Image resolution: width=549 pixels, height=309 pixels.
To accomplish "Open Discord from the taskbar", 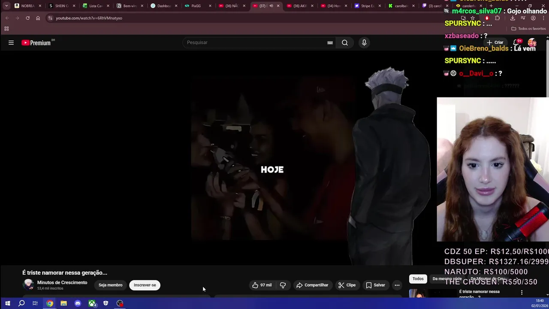I will pos(78,303).
